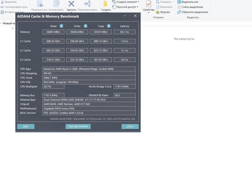Click the CPU Clock value 3866.7 MHz
Image resolution: width=252 pixels, height=170 pixels.
(89, 78)
